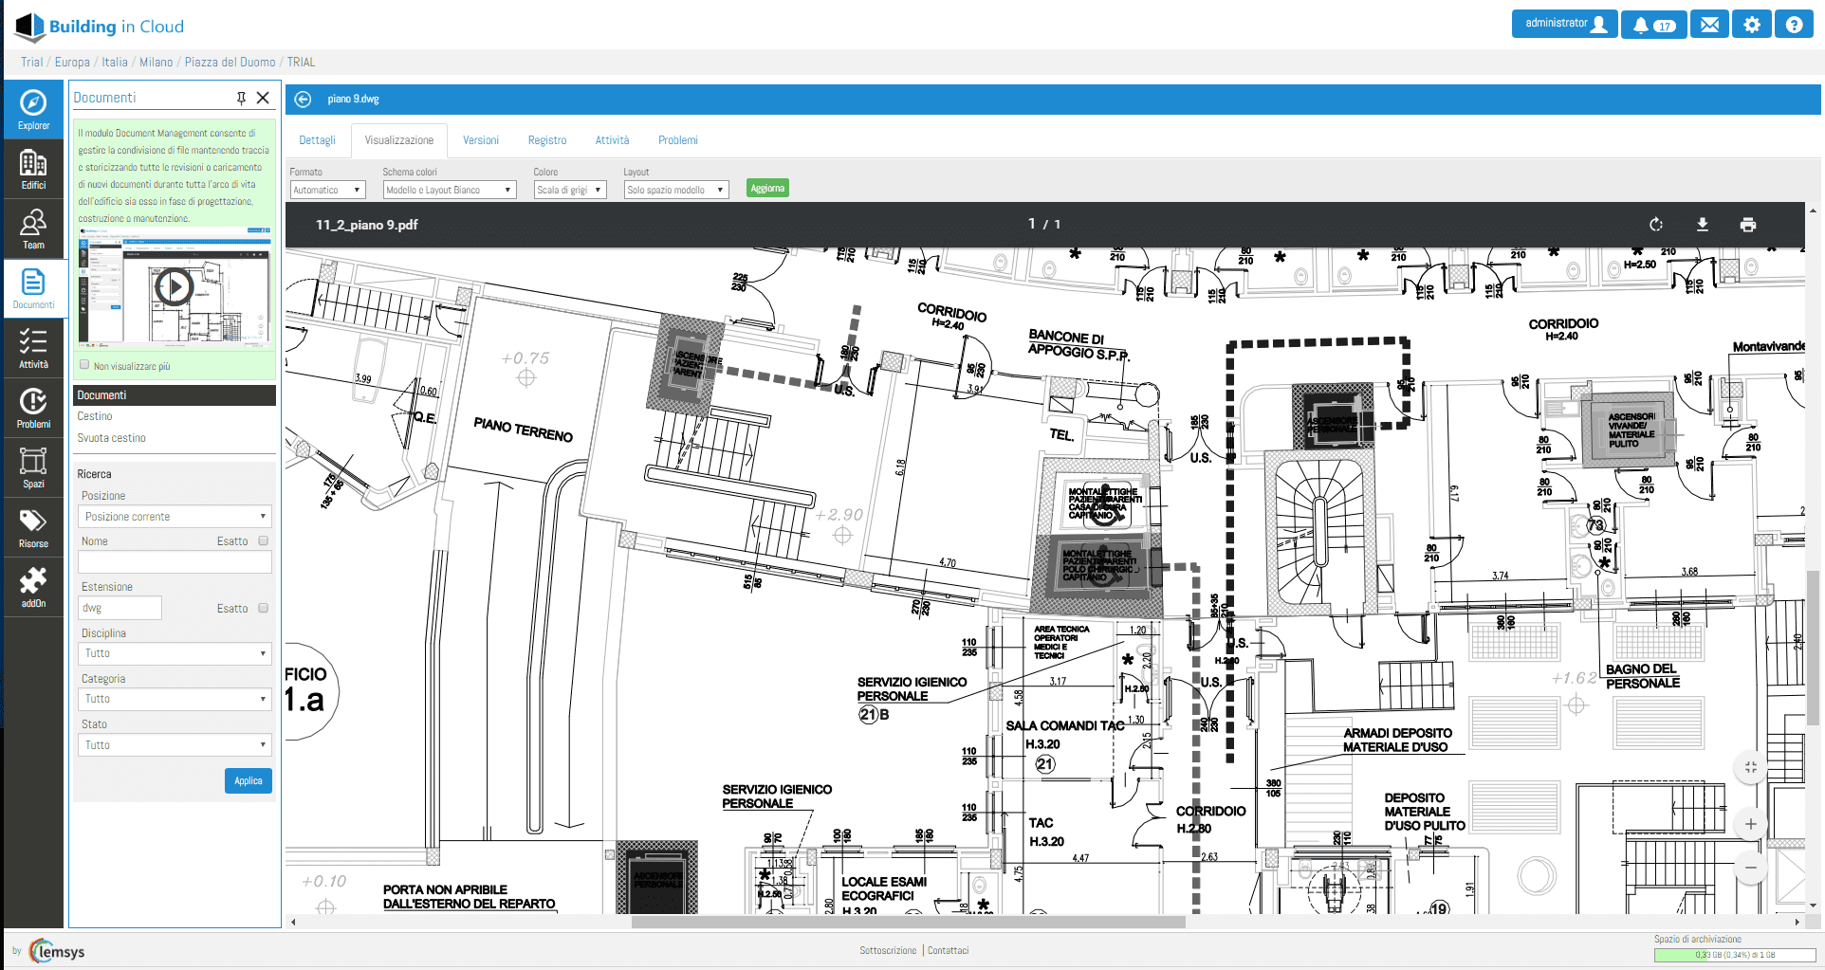1825x970 pixels.
Task: Expand the Schema colori dropdown
Action: click(x=449, y=190)
